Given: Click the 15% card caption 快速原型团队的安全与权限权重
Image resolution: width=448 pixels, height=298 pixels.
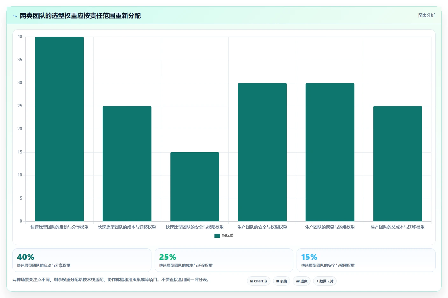Looking at the screenshot, I should pos(328,265).
